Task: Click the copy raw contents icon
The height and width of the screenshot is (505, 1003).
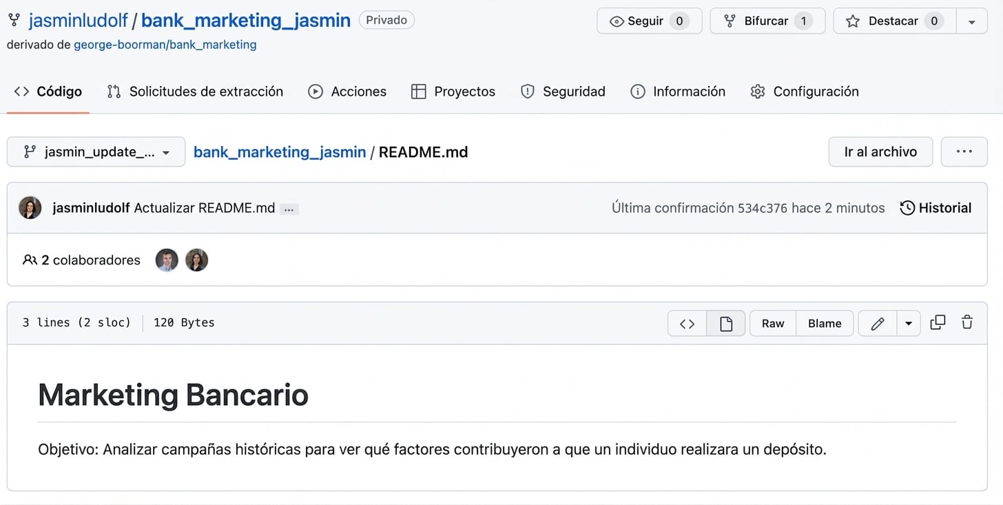Action: click(938, 322)
